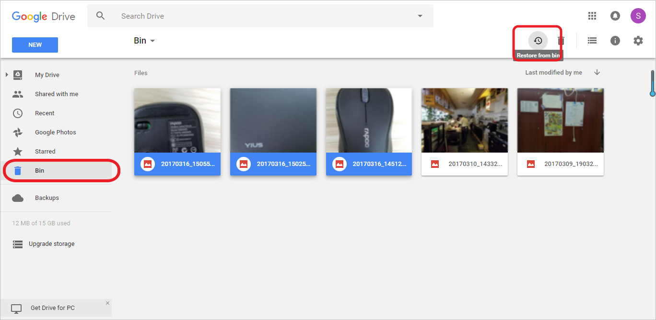Click the image icon of 20170316_14512 file
Screen dimensions: 656x320
[340, 164]
